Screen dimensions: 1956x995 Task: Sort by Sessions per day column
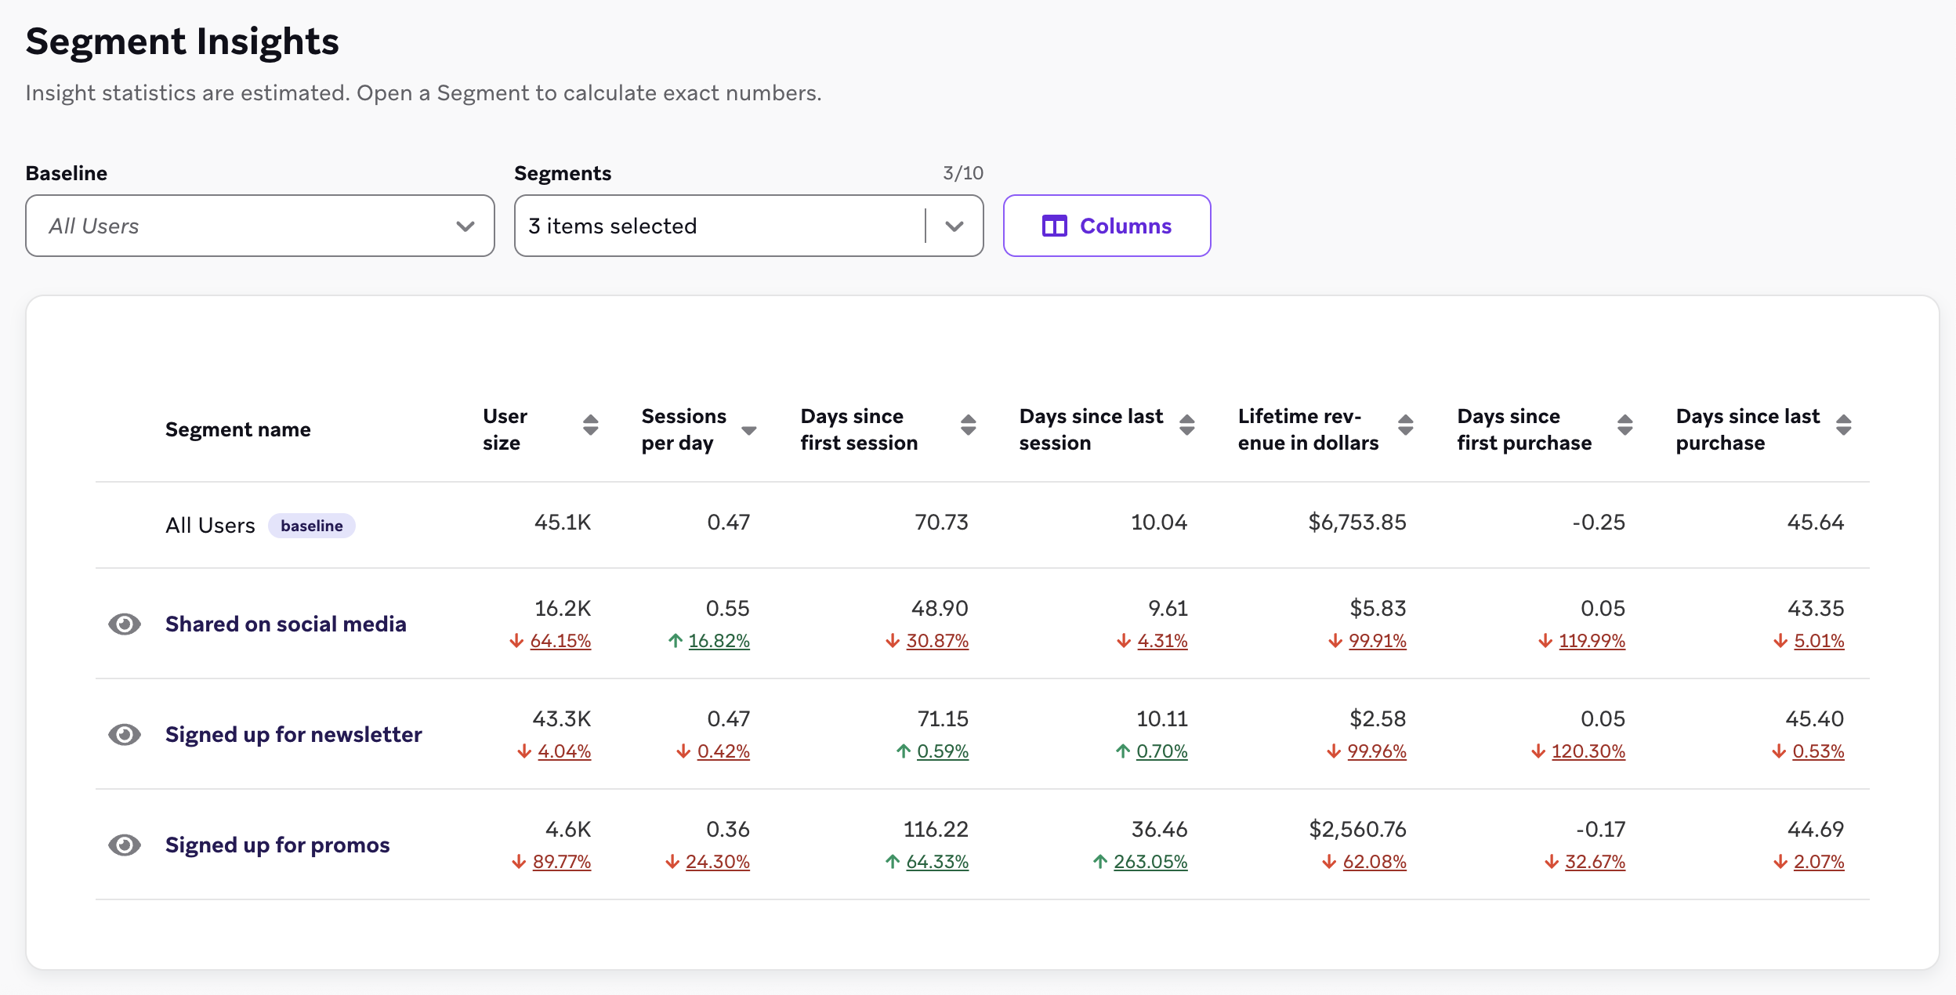click(748, 430)
